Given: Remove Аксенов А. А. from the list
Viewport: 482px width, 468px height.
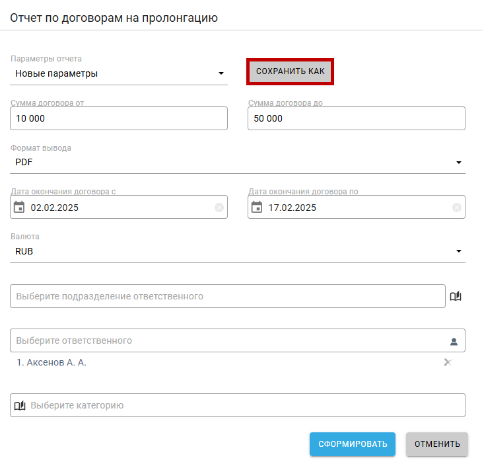Looking at the screenshot, I should point(448,362).
